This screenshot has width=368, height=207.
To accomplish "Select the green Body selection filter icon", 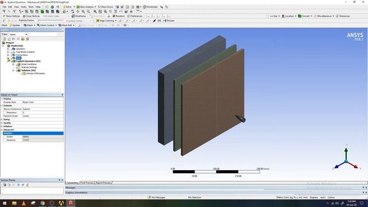I will (x=42, y=11).
